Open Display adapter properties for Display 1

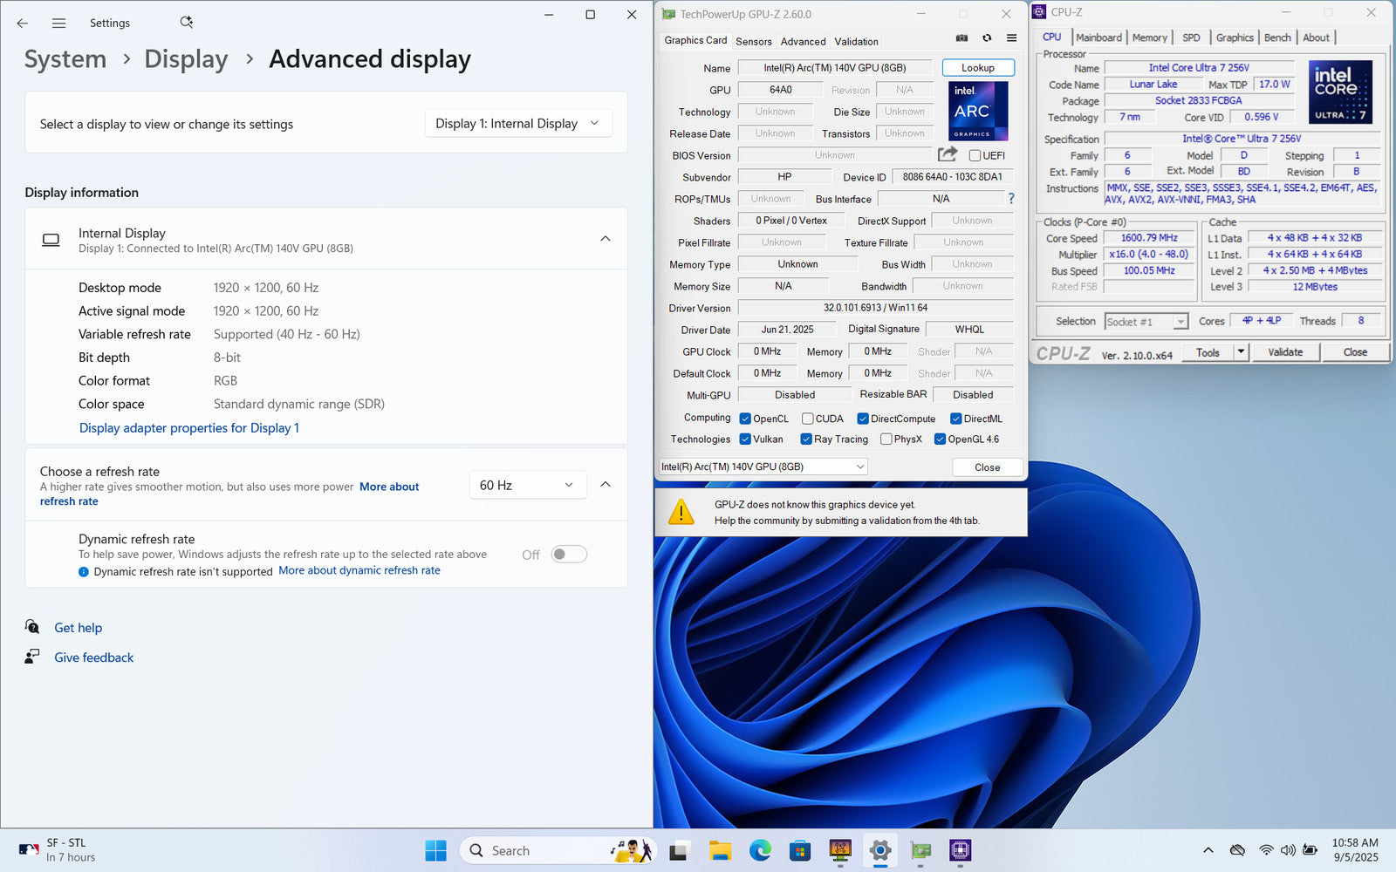tap(189, 428)
